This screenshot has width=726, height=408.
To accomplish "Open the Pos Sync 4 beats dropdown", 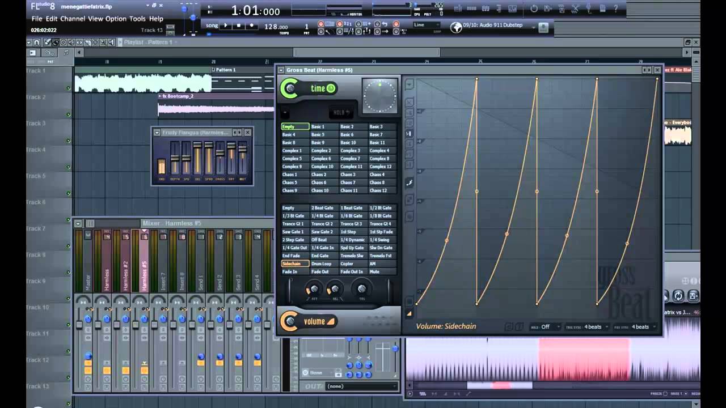I will (635, 327).
